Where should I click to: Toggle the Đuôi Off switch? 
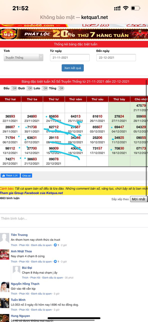point(30,88)
